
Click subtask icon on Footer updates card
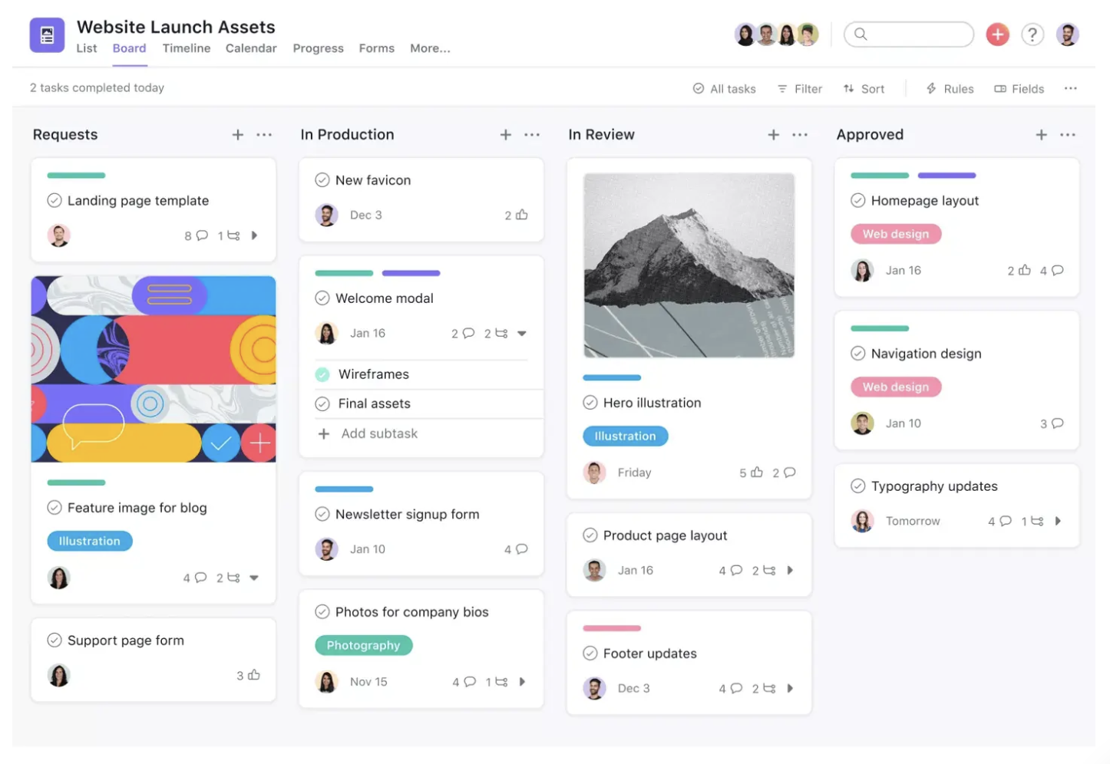click(x=769, y=689)
